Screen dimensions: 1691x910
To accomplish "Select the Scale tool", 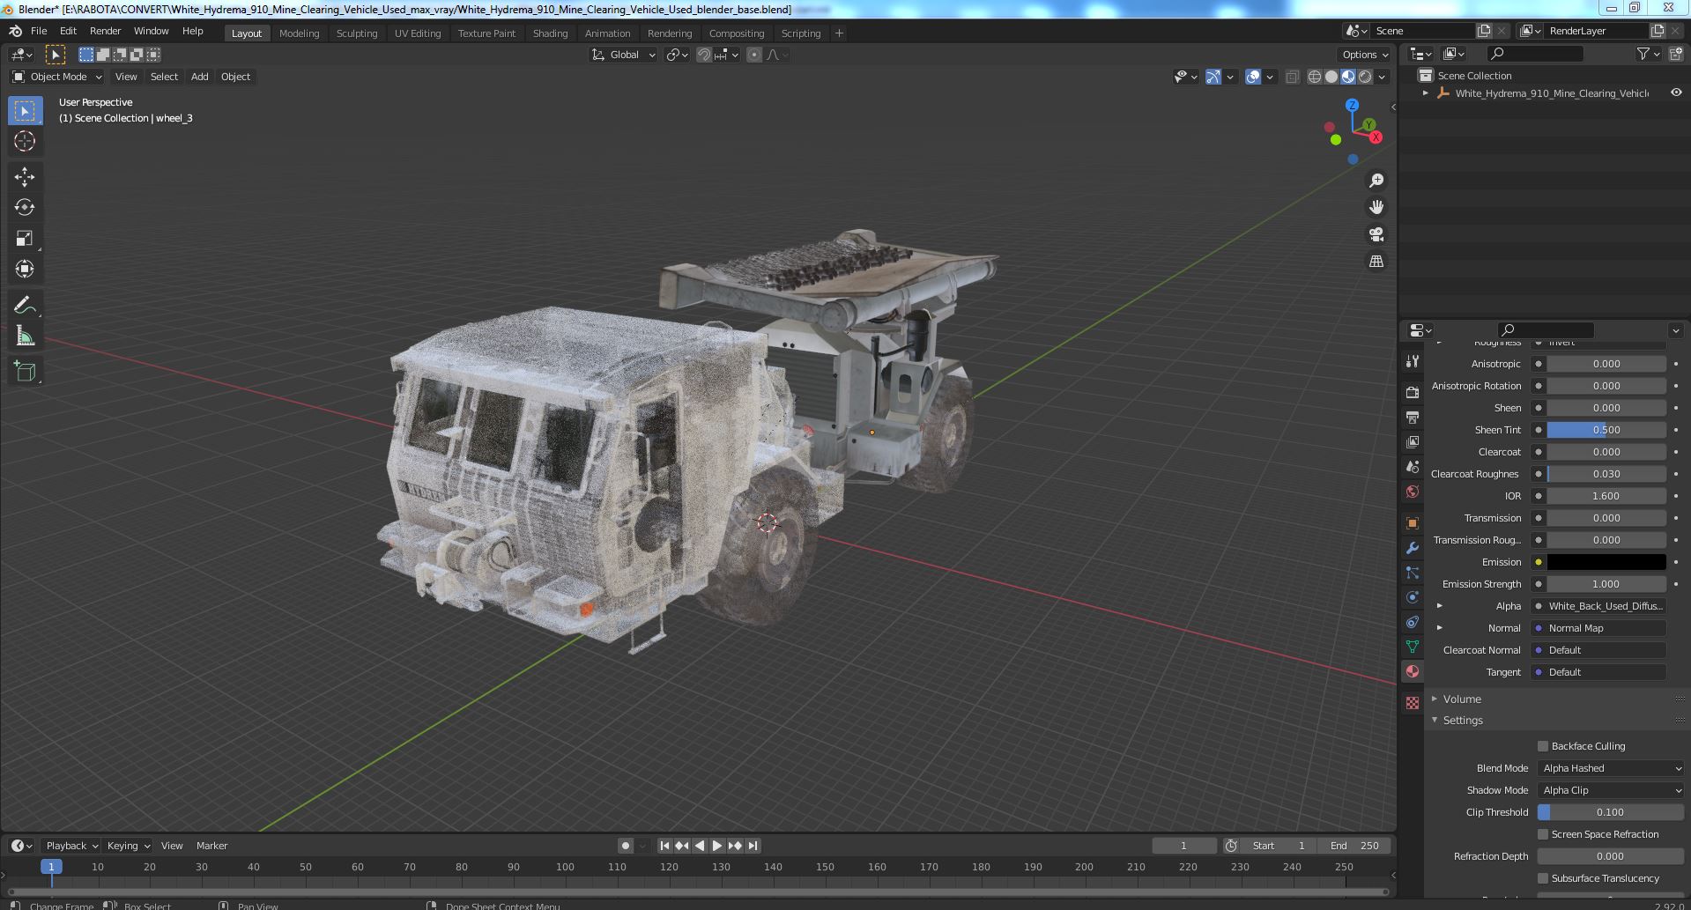I will pyautogui.click(x=25, y=239).
